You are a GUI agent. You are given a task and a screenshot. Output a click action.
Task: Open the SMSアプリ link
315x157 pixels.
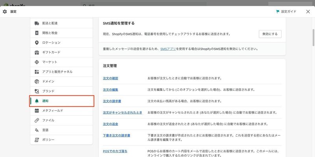click(168, 49)
